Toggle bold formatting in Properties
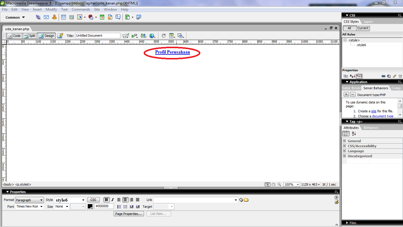This screenshot has width=403, height=227. pos(106,200)
